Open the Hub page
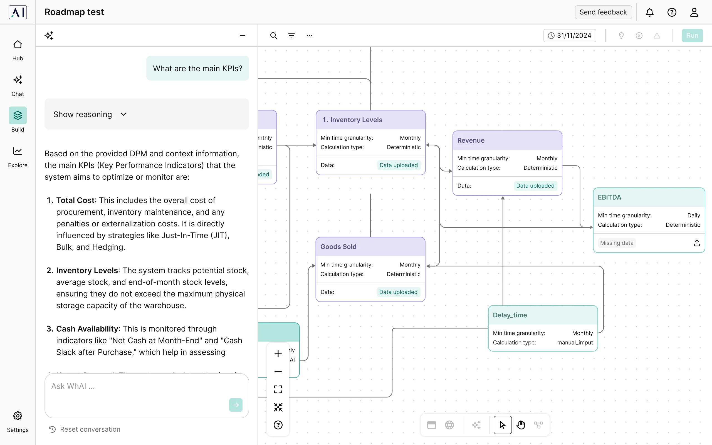The height and width of the screenshot is (445, 712). click(18, 50)
